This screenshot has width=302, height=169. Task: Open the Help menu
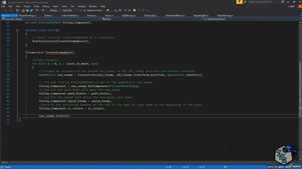click(103, 6)
